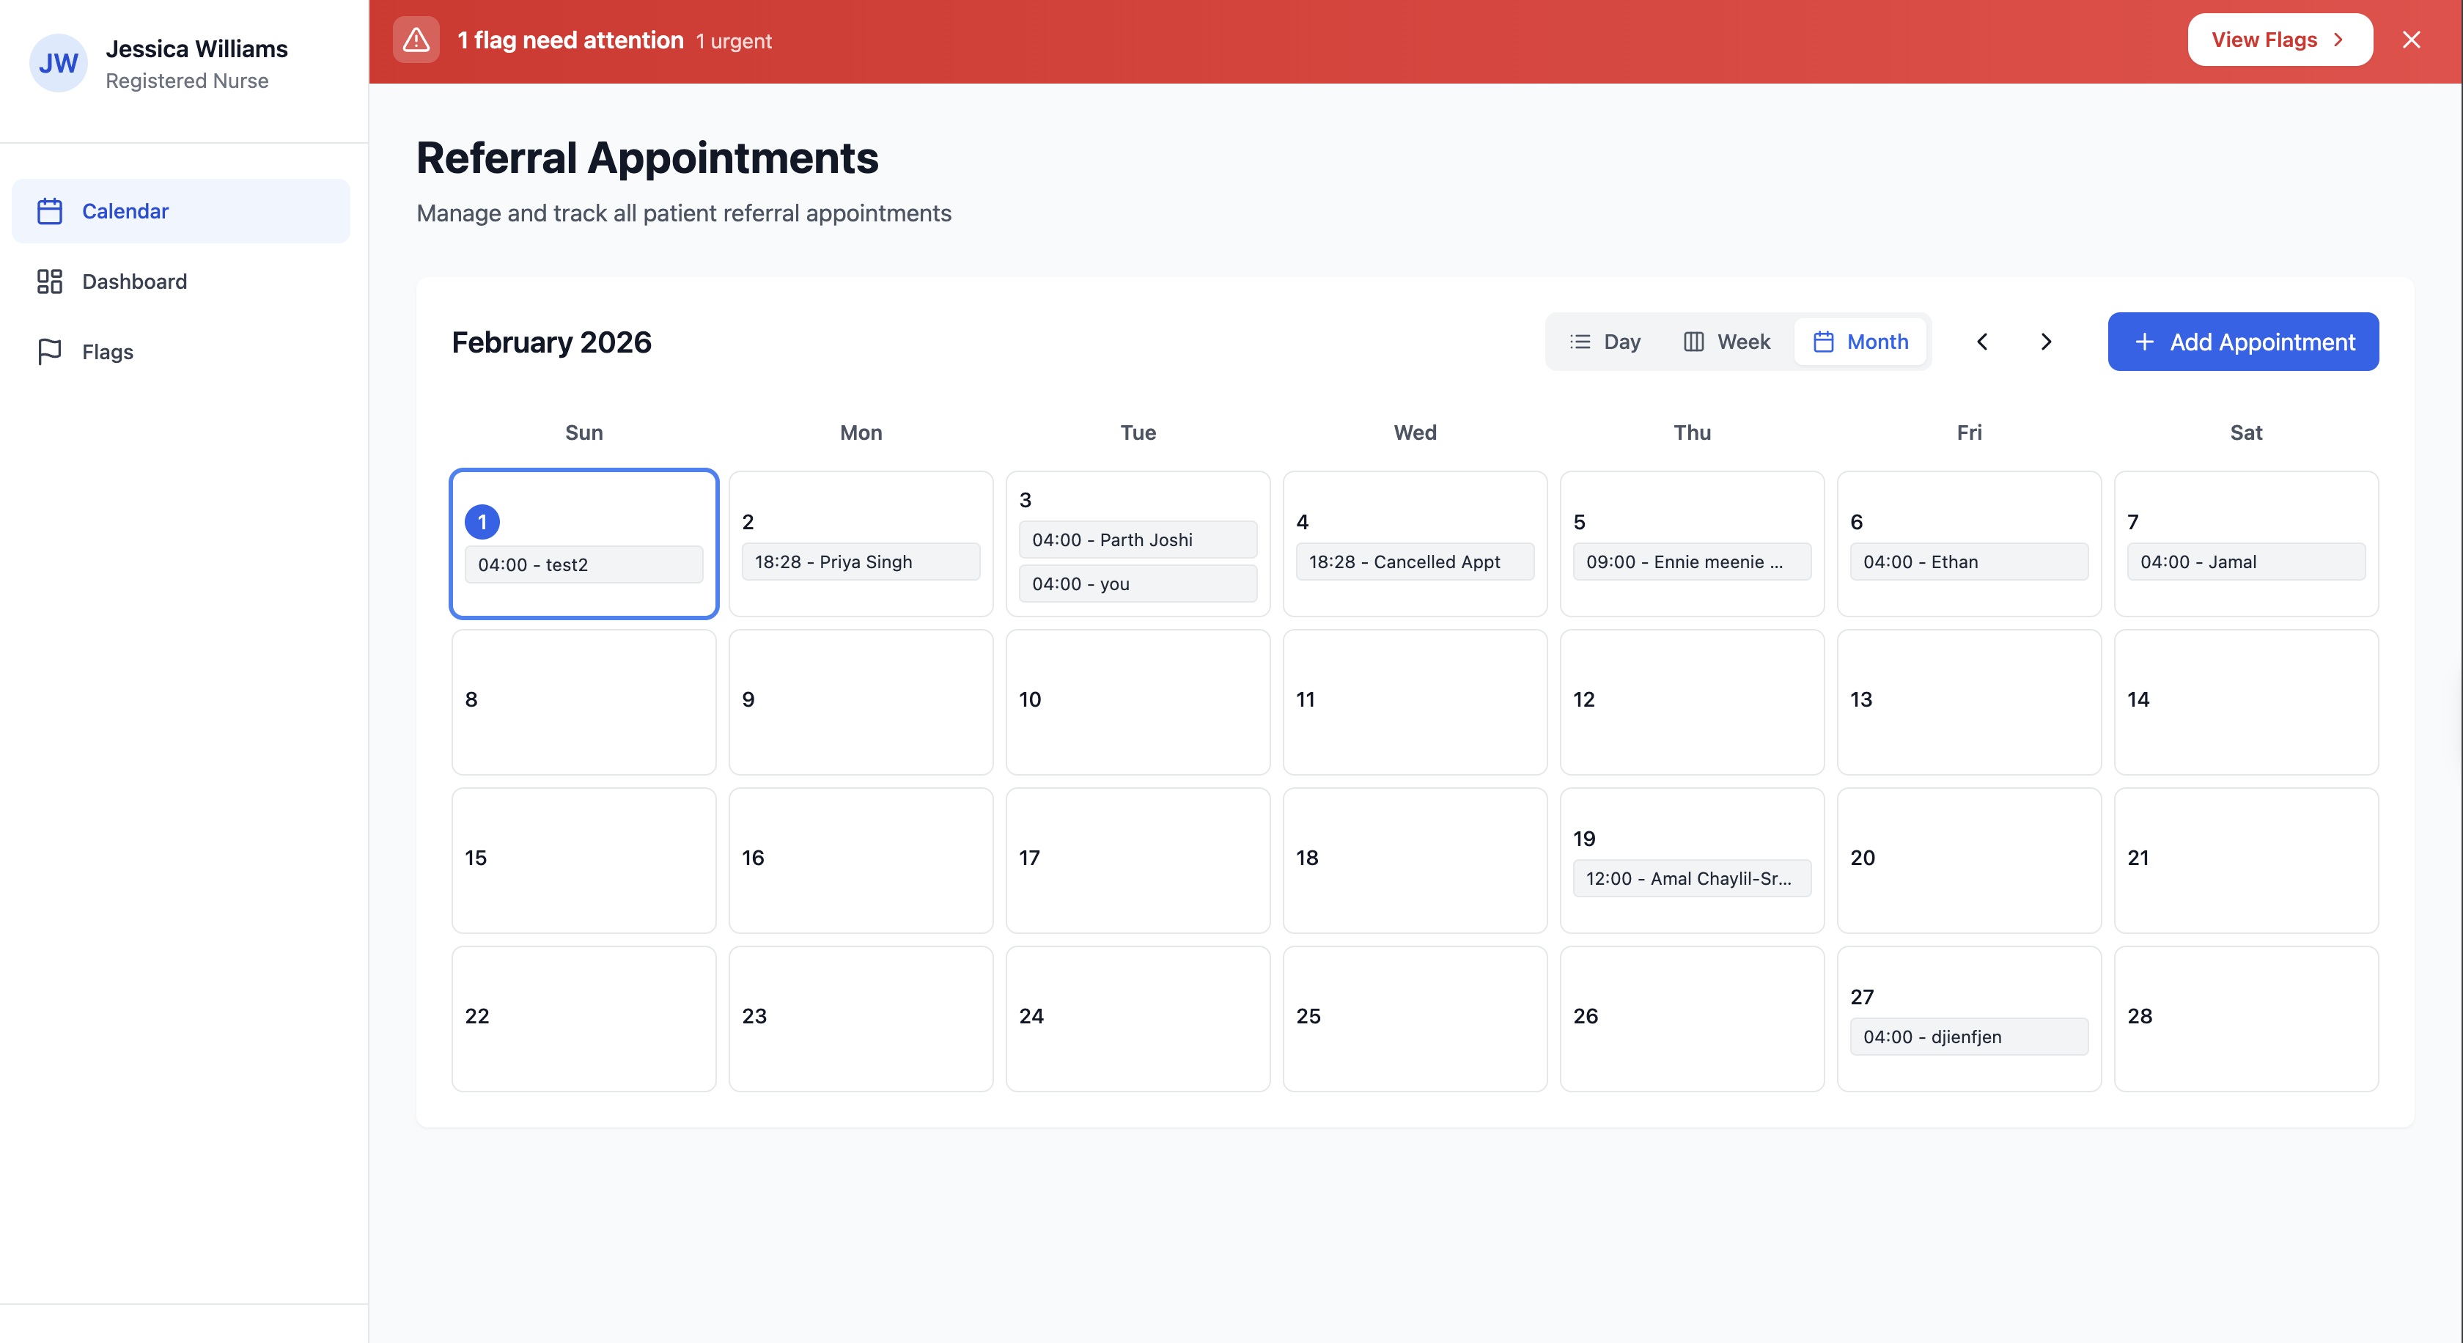The image size is (2463, 1343).
Task: Switch to Week view
Action: (x=1727, y=342)
